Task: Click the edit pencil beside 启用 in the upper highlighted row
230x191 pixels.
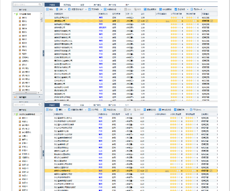Action: (118, 21)
